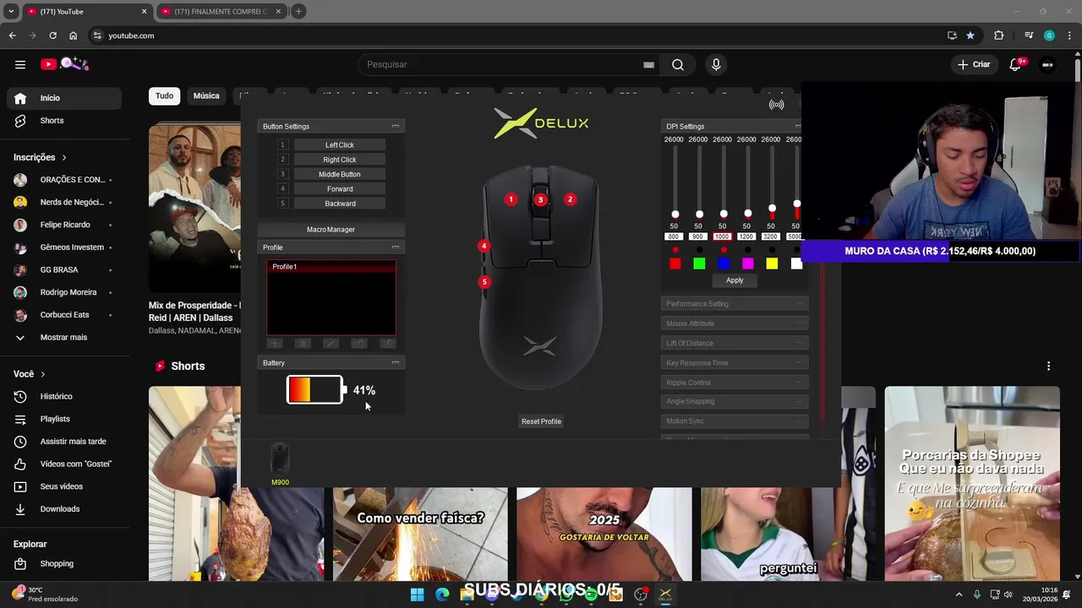Toggle DPI stage indicator above red swatch
The image size is (1082, 608).
point(675,250)
